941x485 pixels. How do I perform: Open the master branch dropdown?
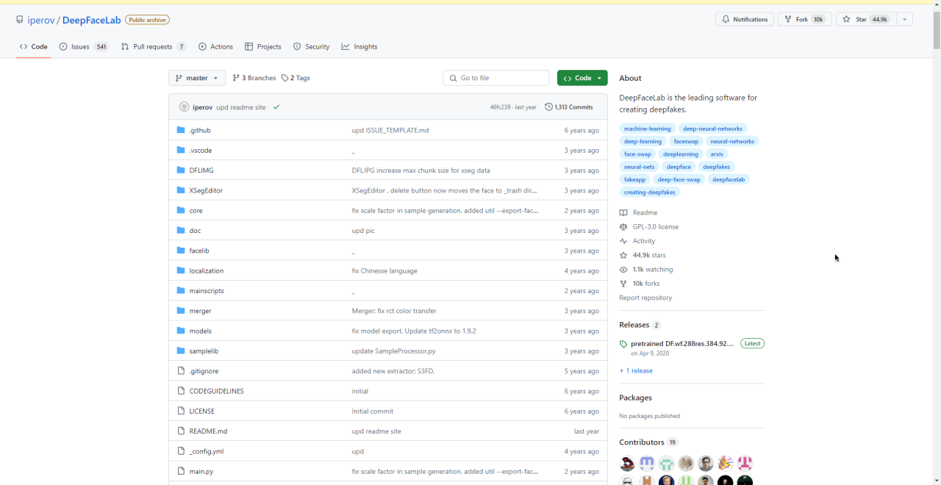pos(197,78)
